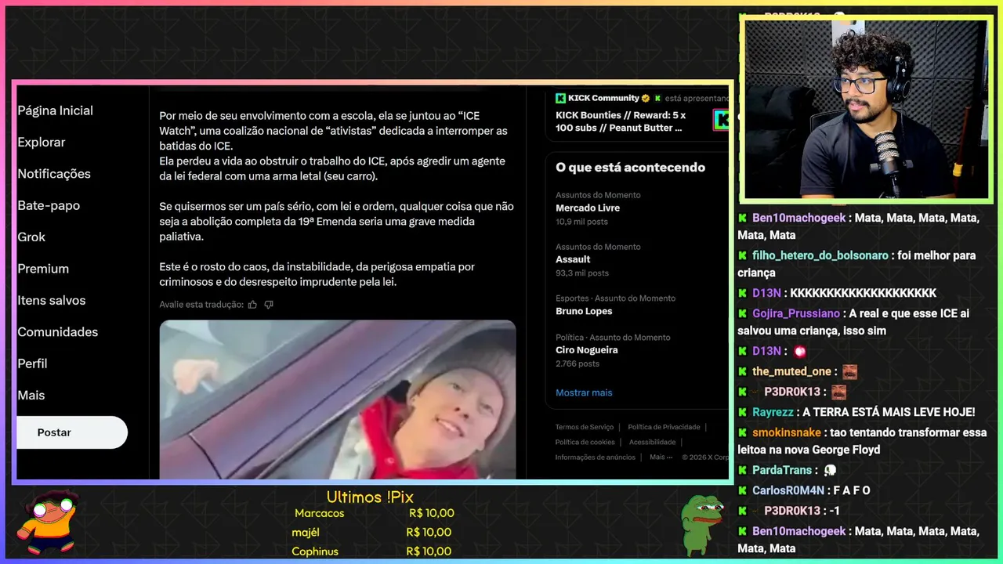Open the 'Bruno Lopes' sports trend
The width and height of the screenshot is (1003, 564).
click(584, 311)
